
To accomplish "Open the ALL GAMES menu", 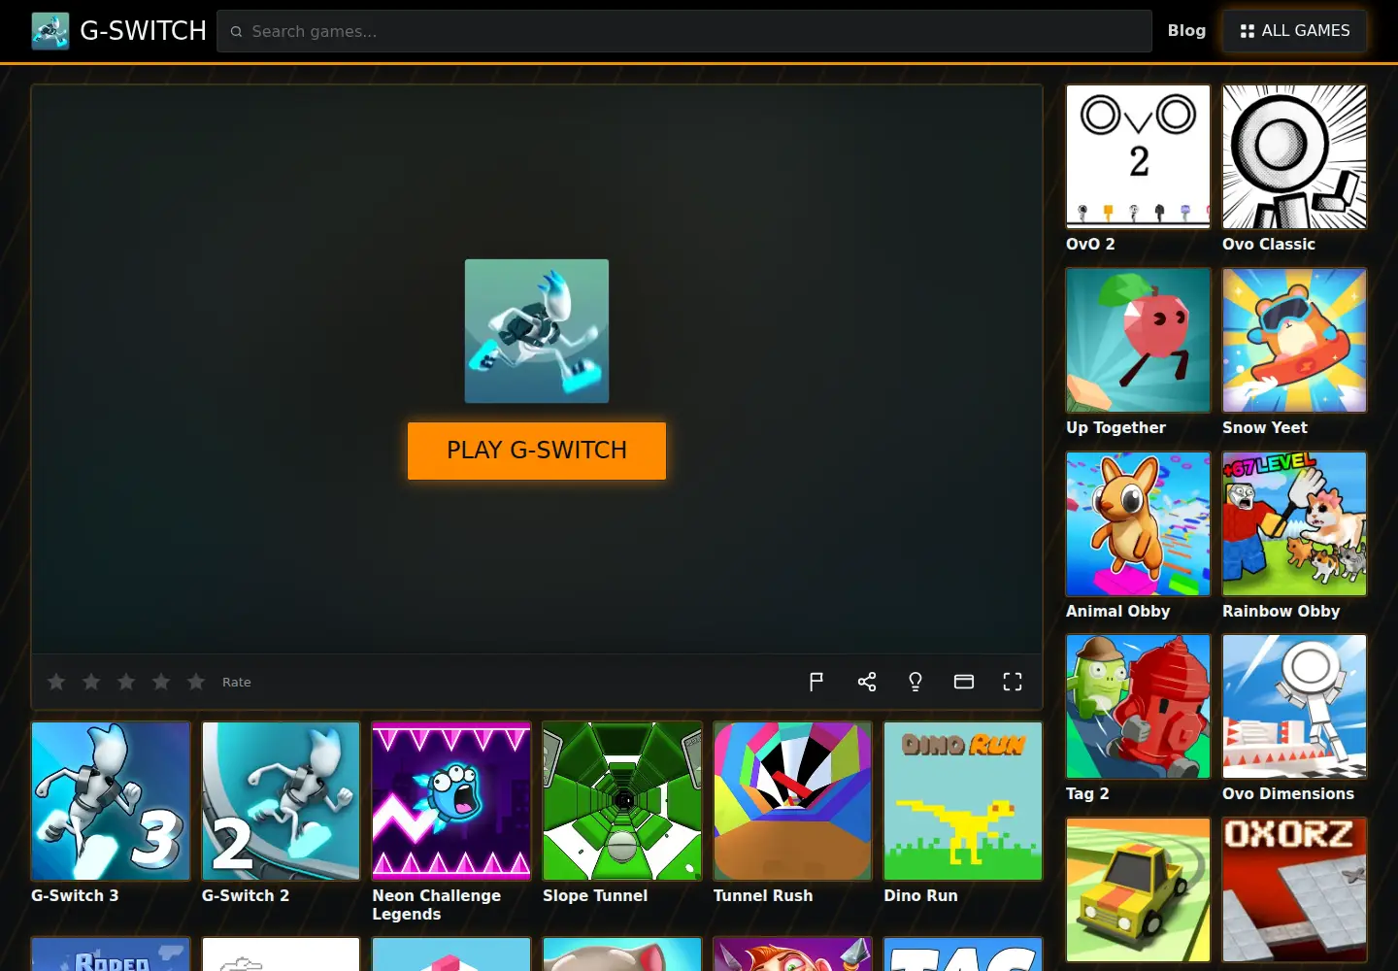I will point(1294,31).
